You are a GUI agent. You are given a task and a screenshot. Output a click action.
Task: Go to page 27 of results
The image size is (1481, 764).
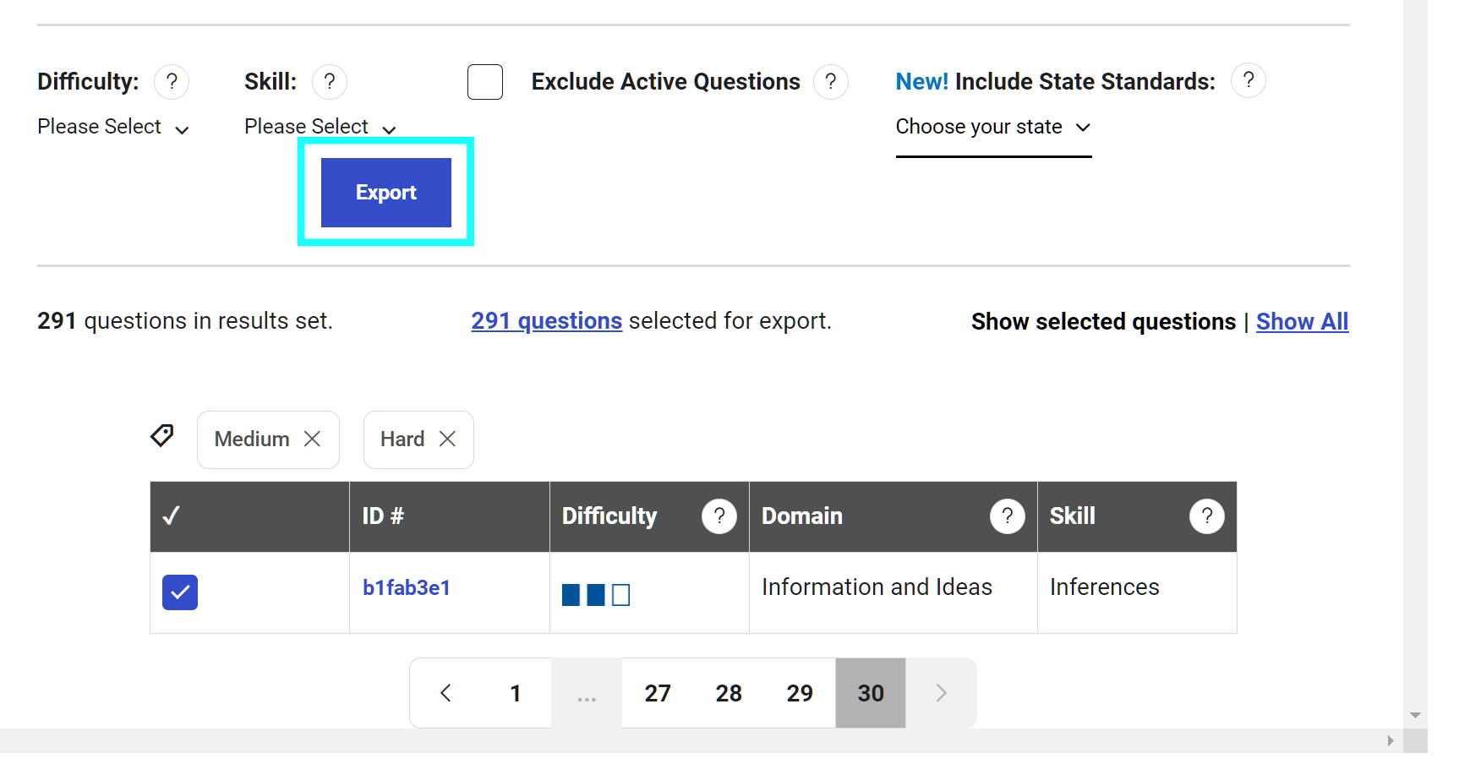(x=658, y=693)
